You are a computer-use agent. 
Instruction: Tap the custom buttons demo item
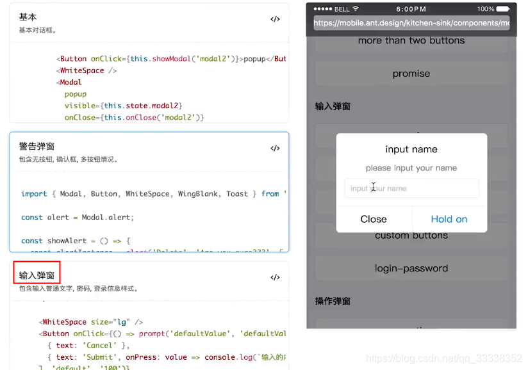pos(411,235)
